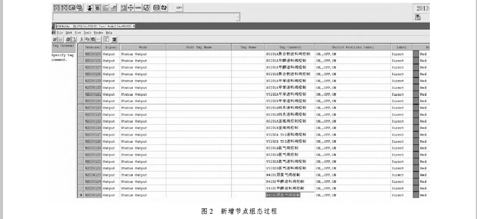Click the Mode column header
The height and width of the screenshot is (219, 477).
(x=143, y=47)
